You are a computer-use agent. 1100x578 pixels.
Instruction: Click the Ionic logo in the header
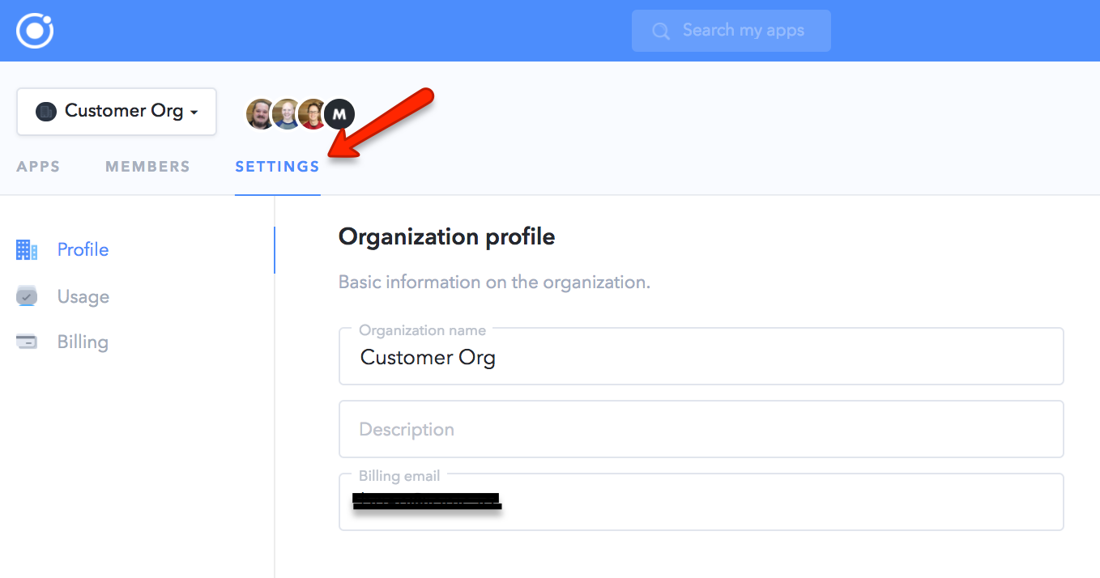35,31
